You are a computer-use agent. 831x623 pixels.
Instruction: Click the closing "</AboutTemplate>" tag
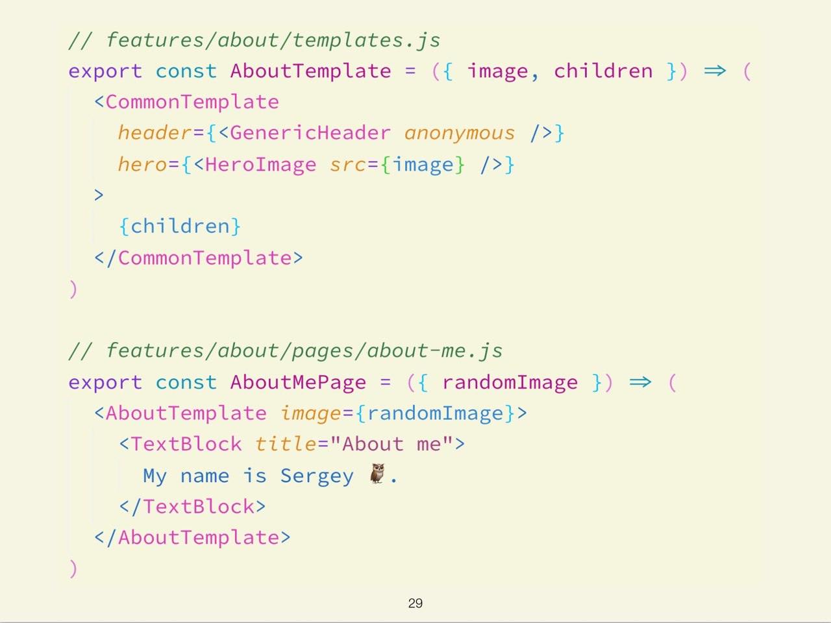[192, 538]
